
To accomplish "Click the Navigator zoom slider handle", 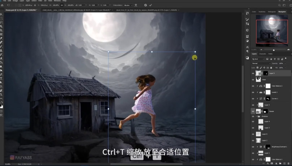I will pos(274,49).
